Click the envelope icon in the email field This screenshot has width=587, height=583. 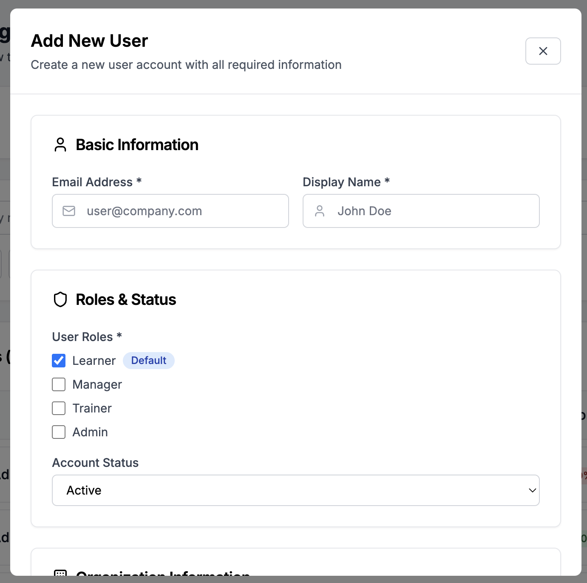click(x=68, y=211)
